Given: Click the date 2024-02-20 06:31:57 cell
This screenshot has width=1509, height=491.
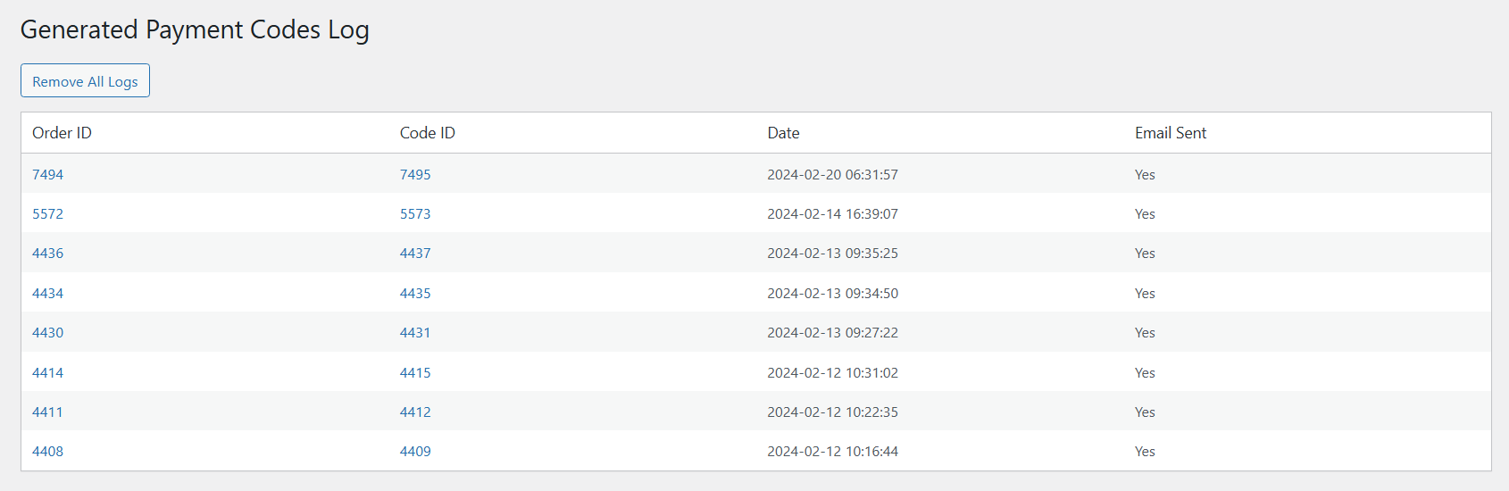Looking at the screenshot, I should click(832, 175).
